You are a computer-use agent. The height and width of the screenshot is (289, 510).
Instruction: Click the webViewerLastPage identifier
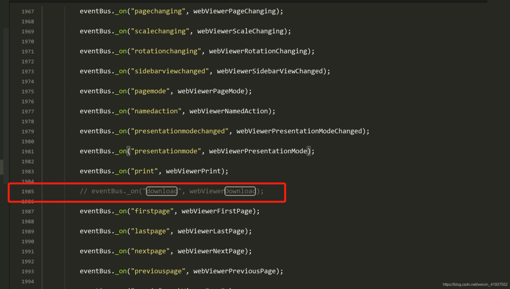[211, 231]
